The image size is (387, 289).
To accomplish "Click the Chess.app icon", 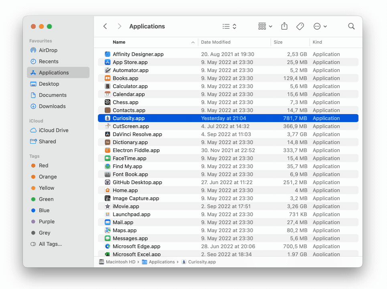I will tap(107, 102).
